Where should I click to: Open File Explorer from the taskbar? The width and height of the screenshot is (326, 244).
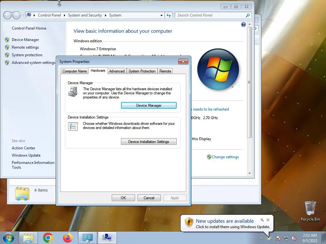[28, 238]
